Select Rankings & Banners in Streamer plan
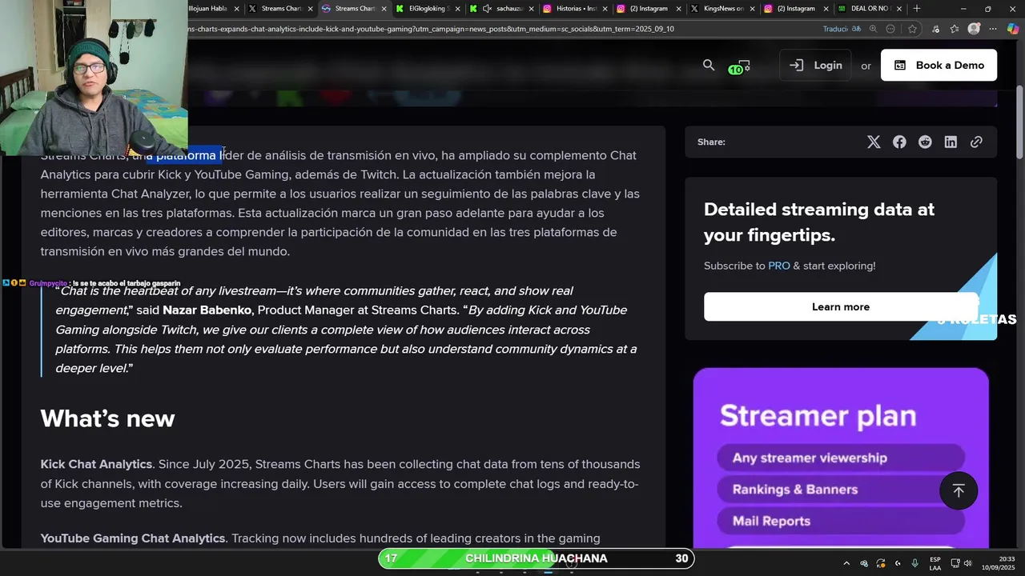The height and width of the screenshot is (576, 1025). [x=841, y=490]
